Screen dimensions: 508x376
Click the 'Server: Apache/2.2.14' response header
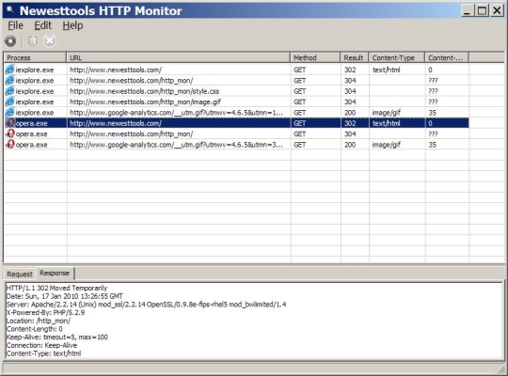click(x=146, y=305)
